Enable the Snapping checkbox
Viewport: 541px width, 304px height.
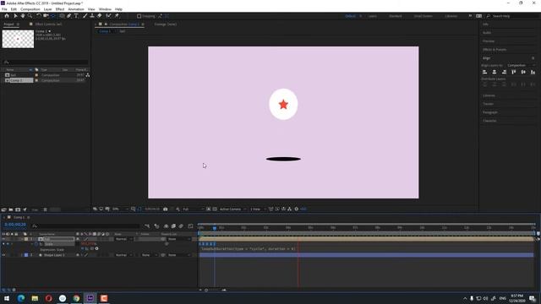pos(139,16)
